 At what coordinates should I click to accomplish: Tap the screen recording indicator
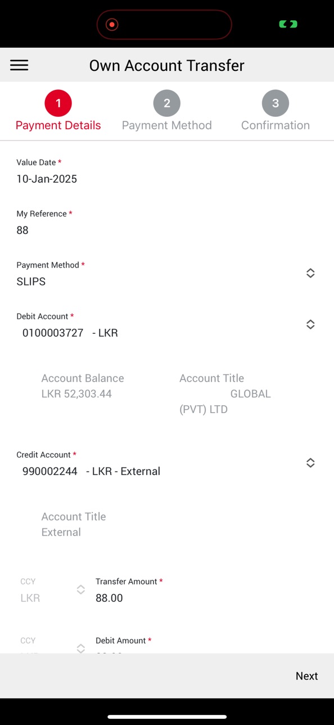[112, 24]
